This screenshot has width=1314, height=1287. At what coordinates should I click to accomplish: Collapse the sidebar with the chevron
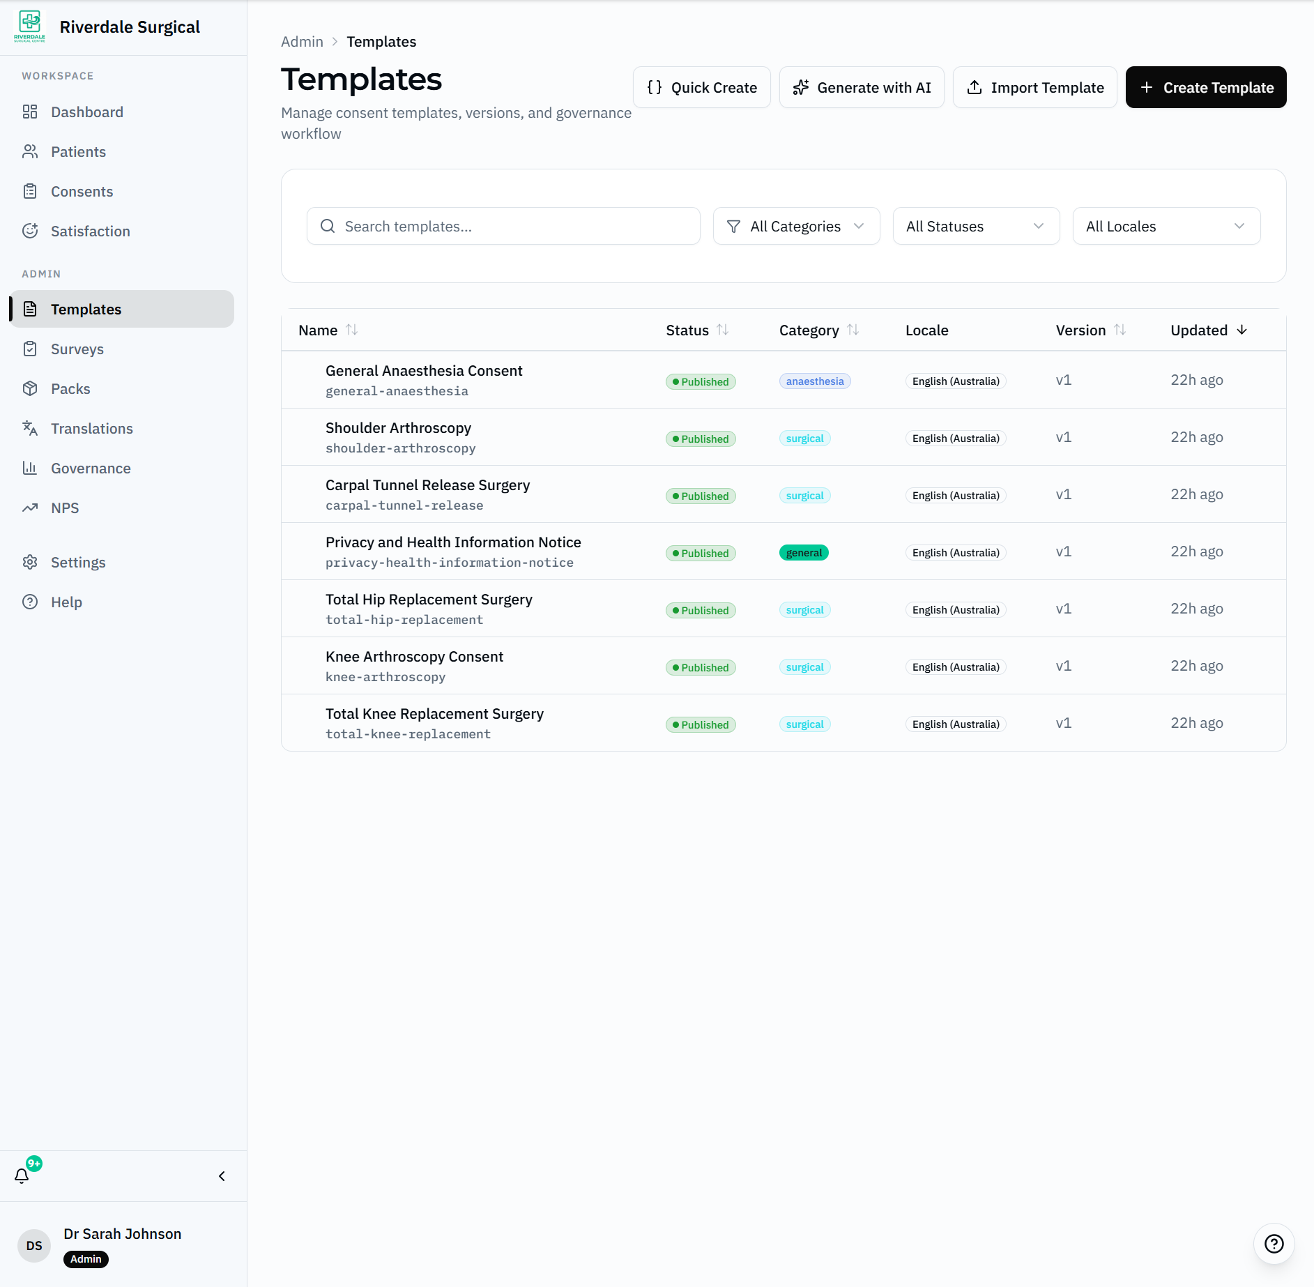[222, 1176]
